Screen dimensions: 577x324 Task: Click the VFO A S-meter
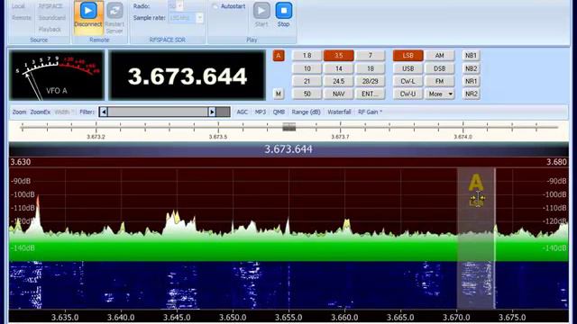pyautogui.click(x=57, y=76)
